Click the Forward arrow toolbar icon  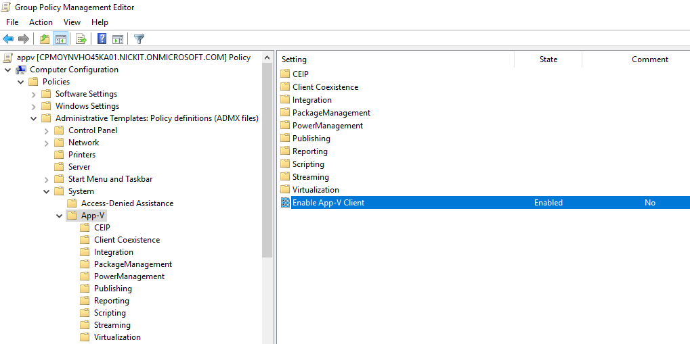[x=23, y=39]
